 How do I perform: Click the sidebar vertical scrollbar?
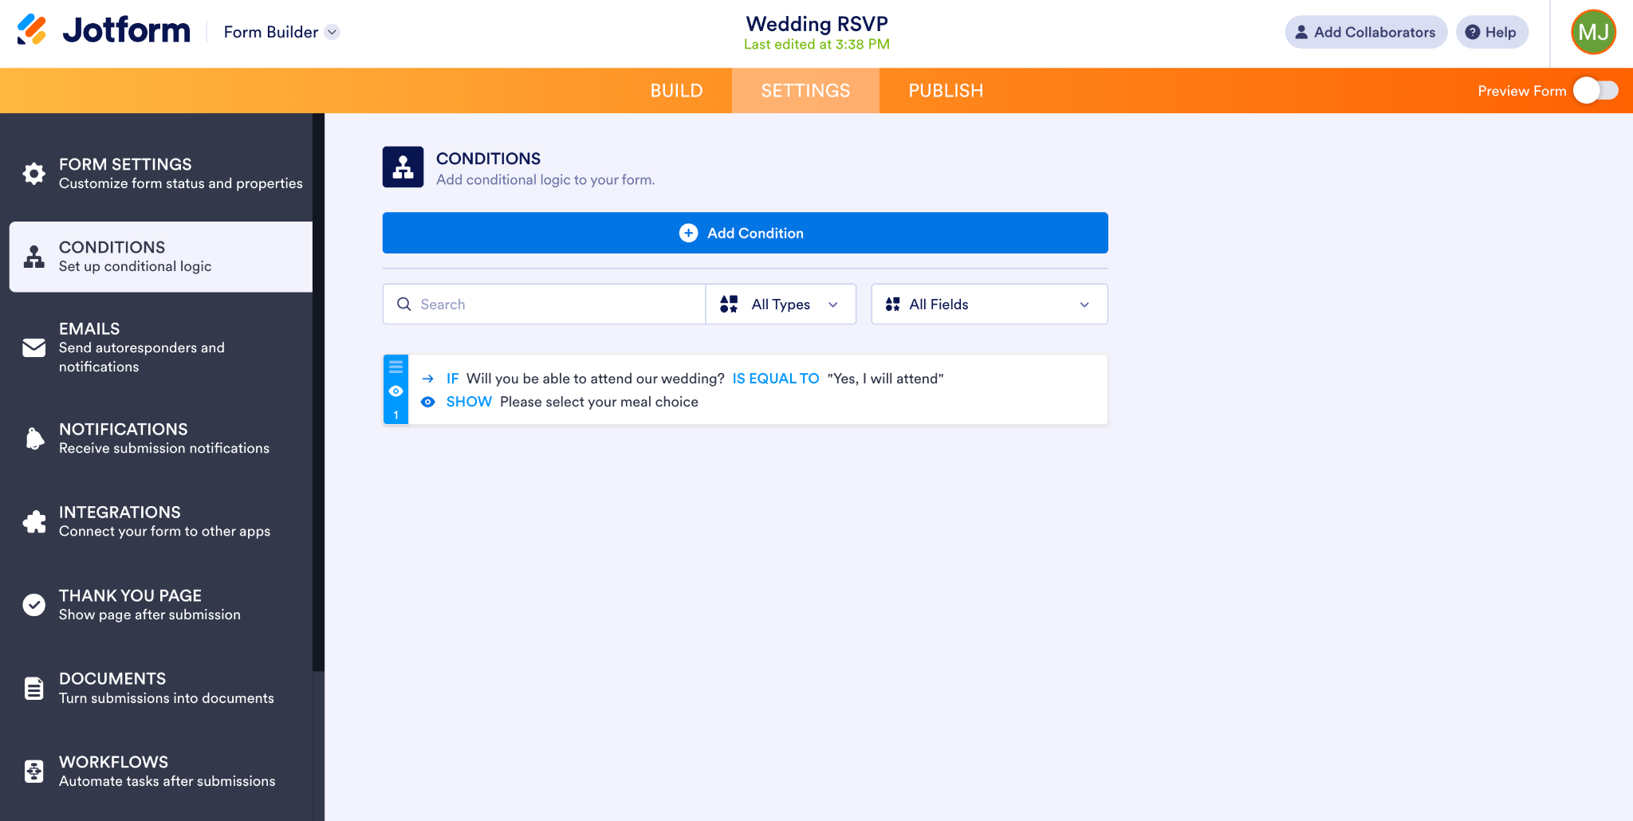(319, 392)
